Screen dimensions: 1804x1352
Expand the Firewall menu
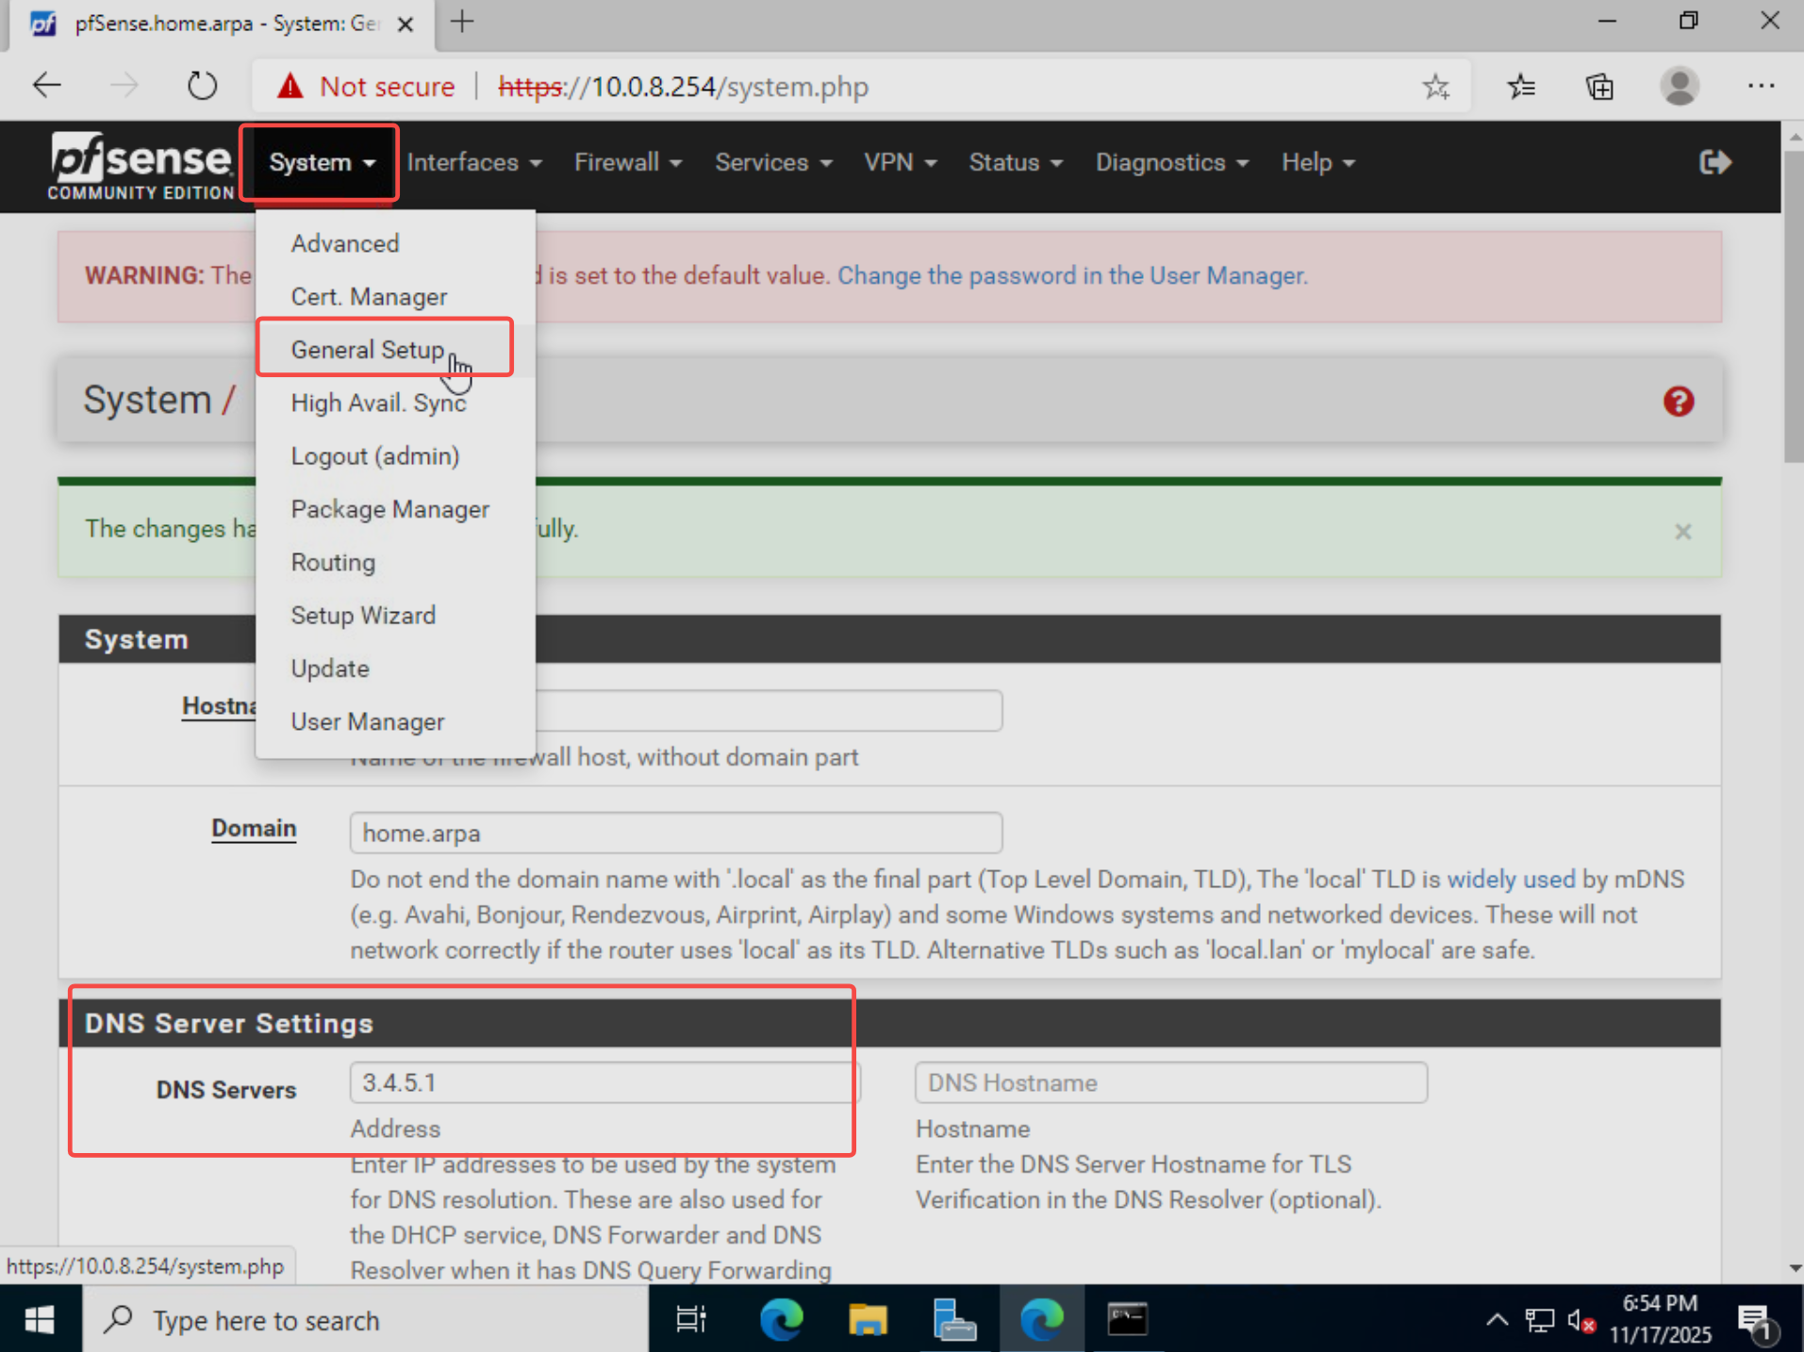[x=628, y=162]
